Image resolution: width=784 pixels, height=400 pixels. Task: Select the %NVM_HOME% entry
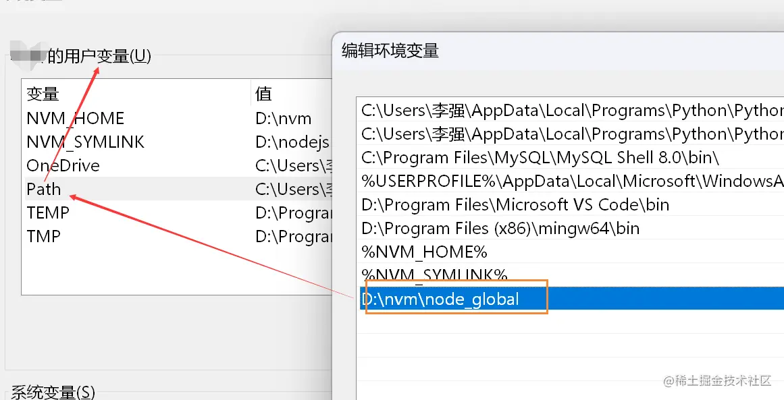tap(571, 252)
